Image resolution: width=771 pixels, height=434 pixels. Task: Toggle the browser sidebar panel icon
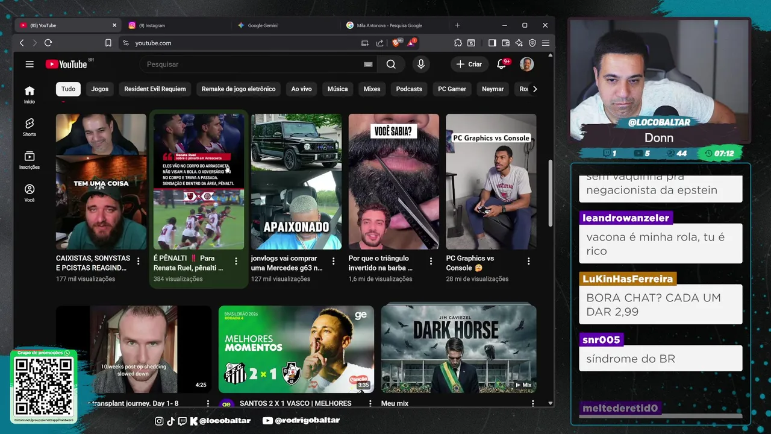point(492,43)
